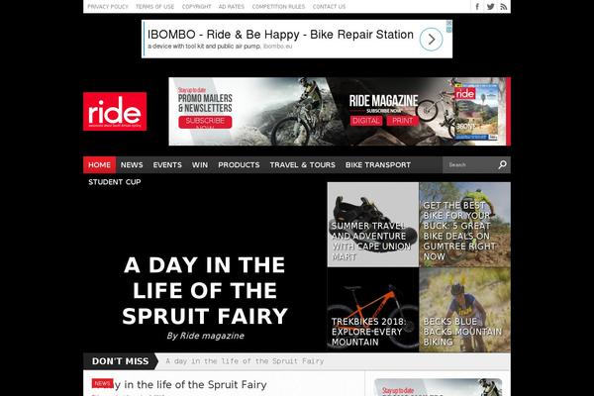The height and width of the screenshot is (396, 594).
Task: Click the By Ride magazine byline
Action: click(205, 336)
